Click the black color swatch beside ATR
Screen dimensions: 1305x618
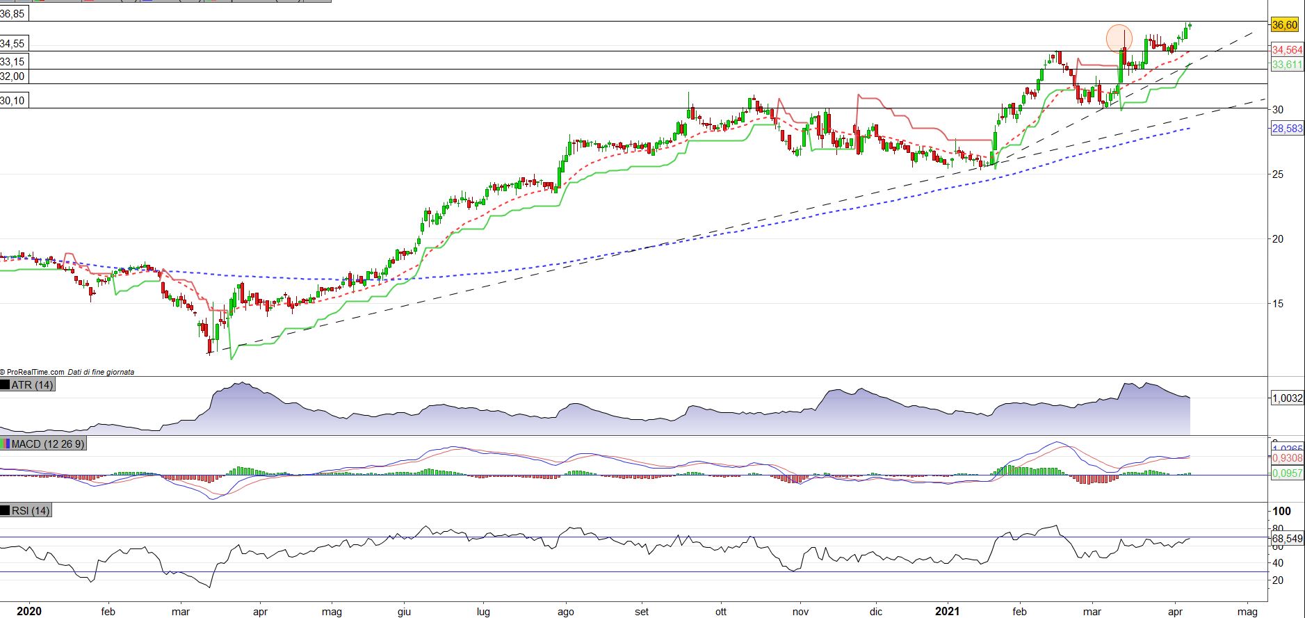pos(6,384)
